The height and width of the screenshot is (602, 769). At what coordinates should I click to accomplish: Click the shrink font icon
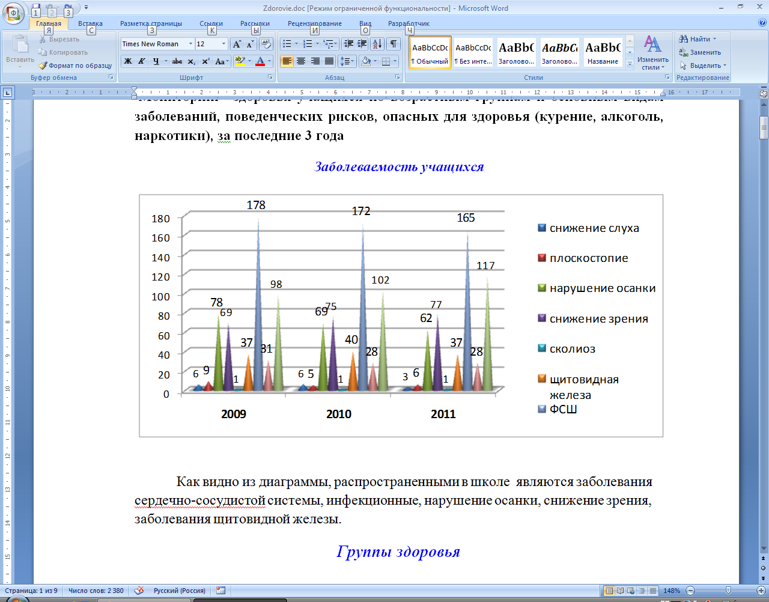pos(250,44)
